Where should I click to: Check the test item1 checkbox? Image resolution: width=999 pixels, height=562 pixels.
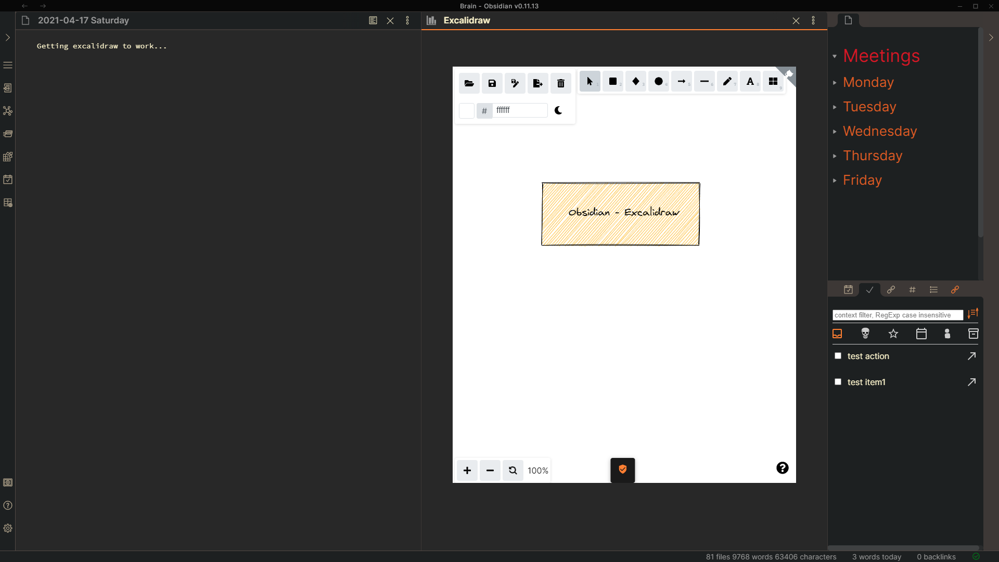tap(838, 382)
